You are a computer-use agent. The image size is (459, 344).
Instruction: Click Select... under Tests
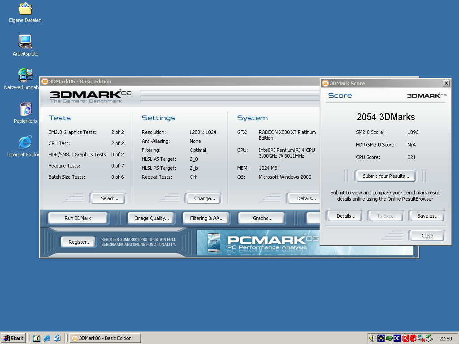108,198
